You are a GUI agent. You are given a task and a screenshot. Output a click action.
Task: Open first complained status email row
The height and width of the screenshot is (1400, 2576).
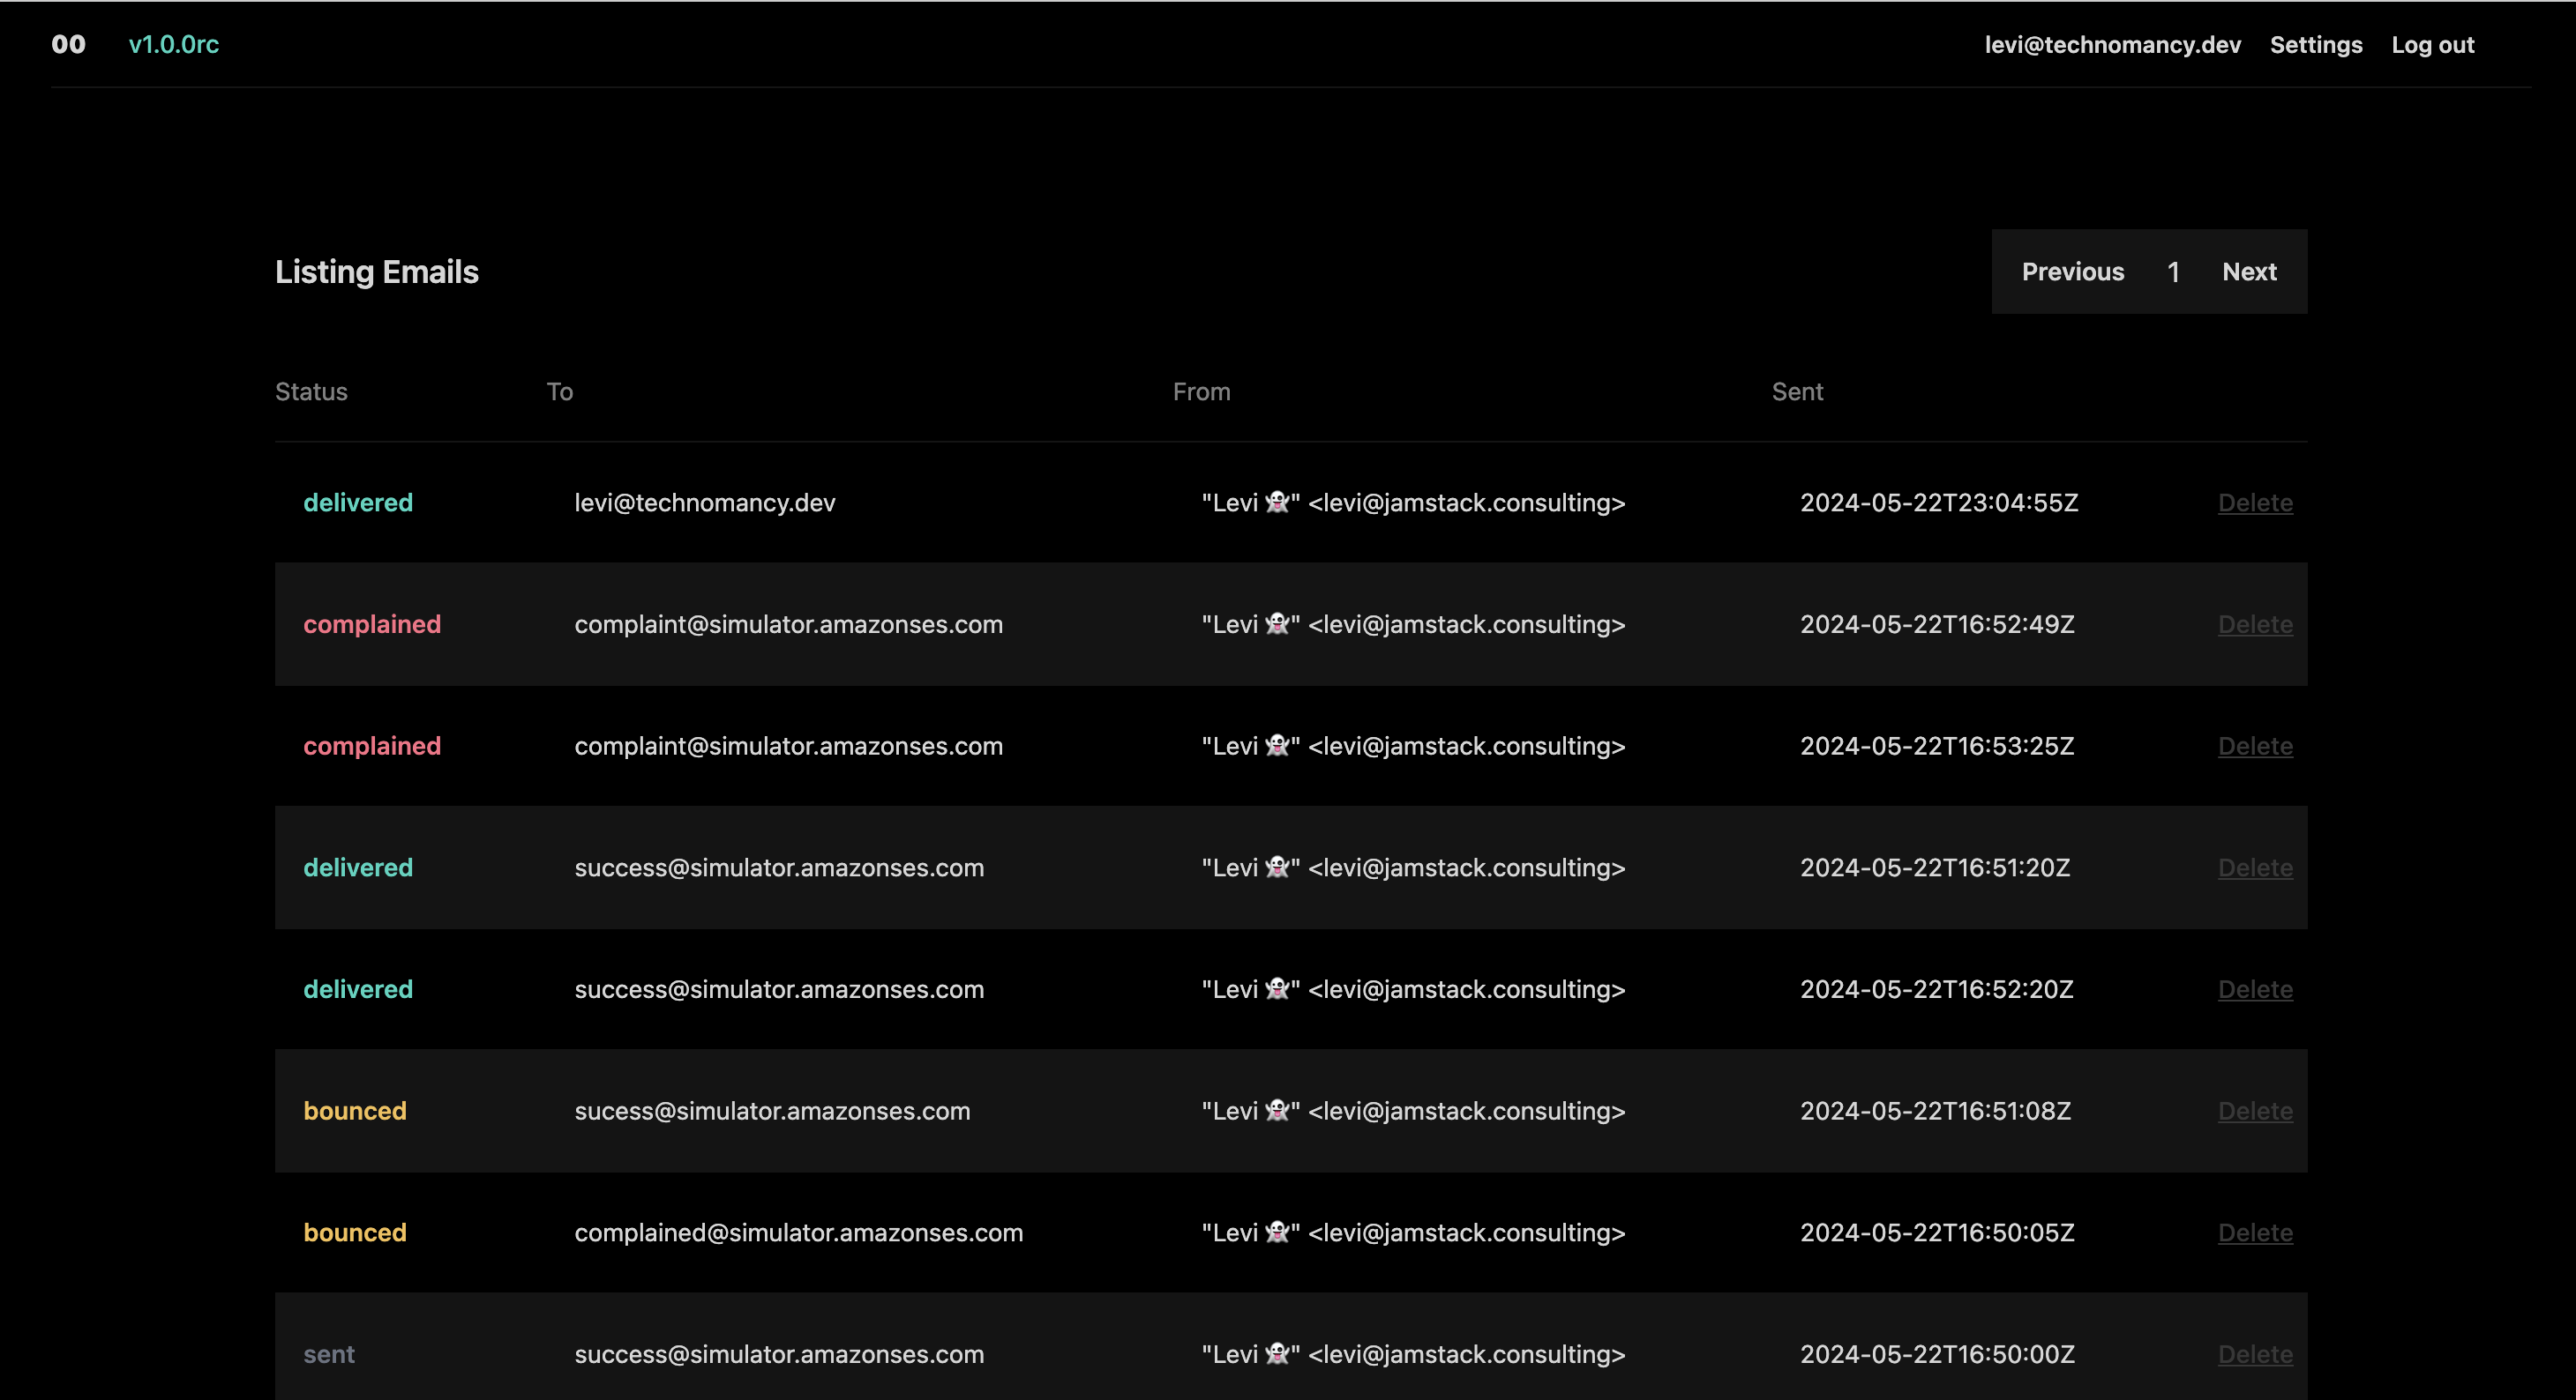372,624
